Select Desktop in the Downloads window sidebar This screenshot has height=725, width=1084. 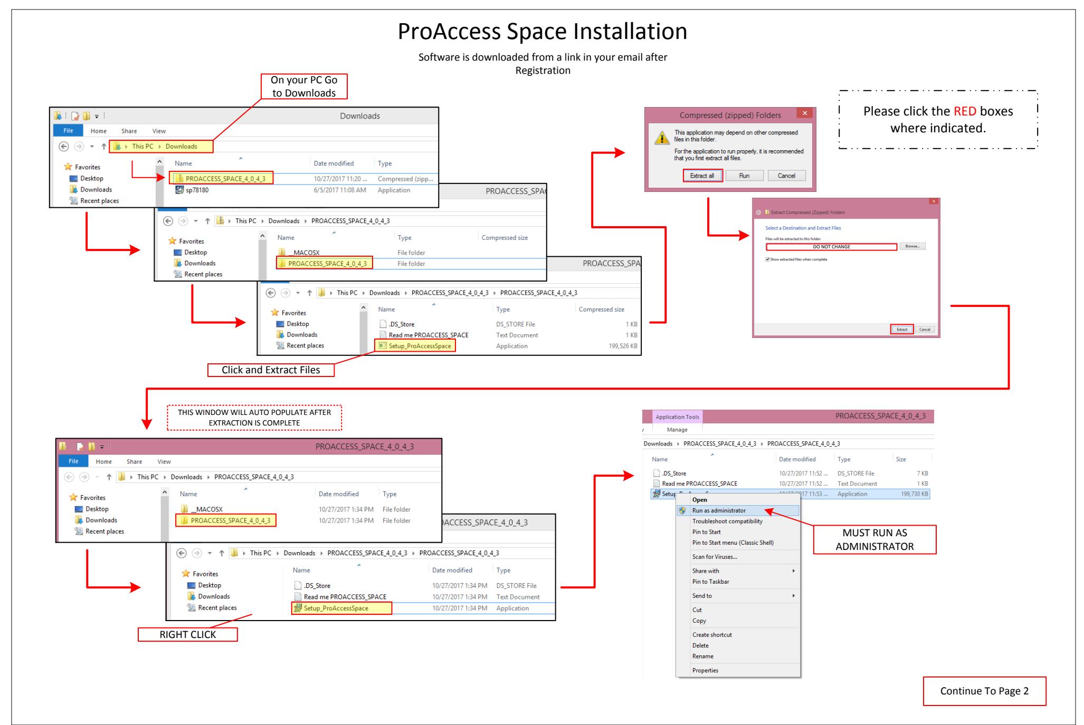point(87,179)
